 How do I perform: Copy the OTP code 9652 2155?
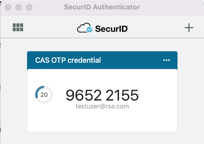102,95
